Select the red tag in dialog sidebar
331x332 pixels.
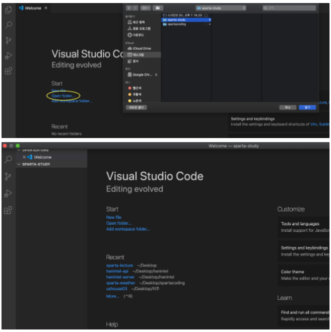(135, 88)
